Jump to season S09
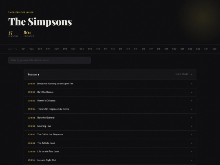Screen dimensions: 220x165 tap(90, 49)
